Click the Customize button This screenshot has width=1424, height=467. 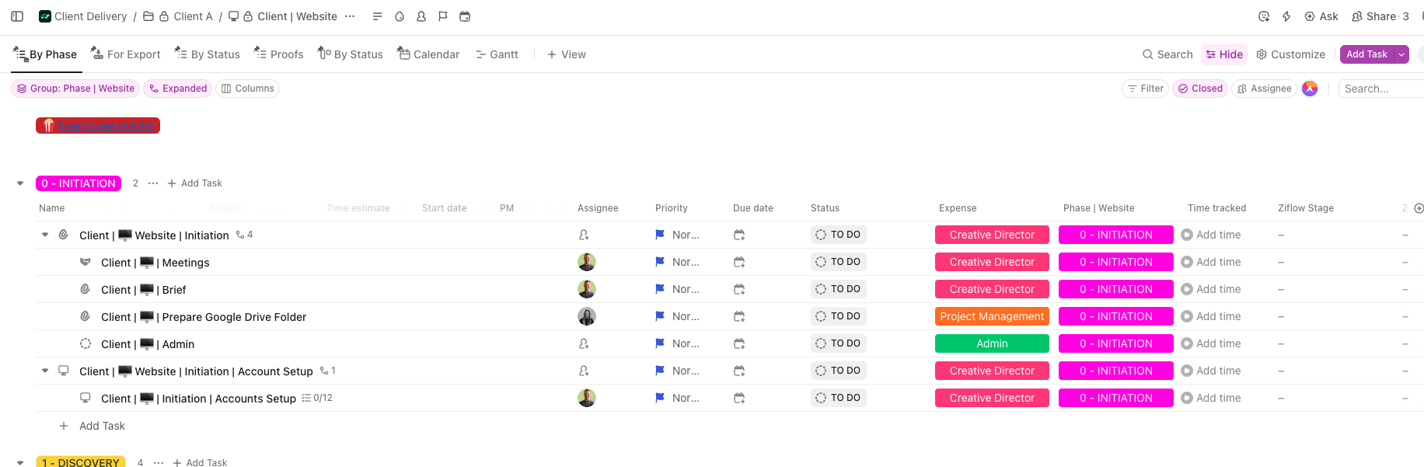pyautogui.click(x=1290, y=54)
